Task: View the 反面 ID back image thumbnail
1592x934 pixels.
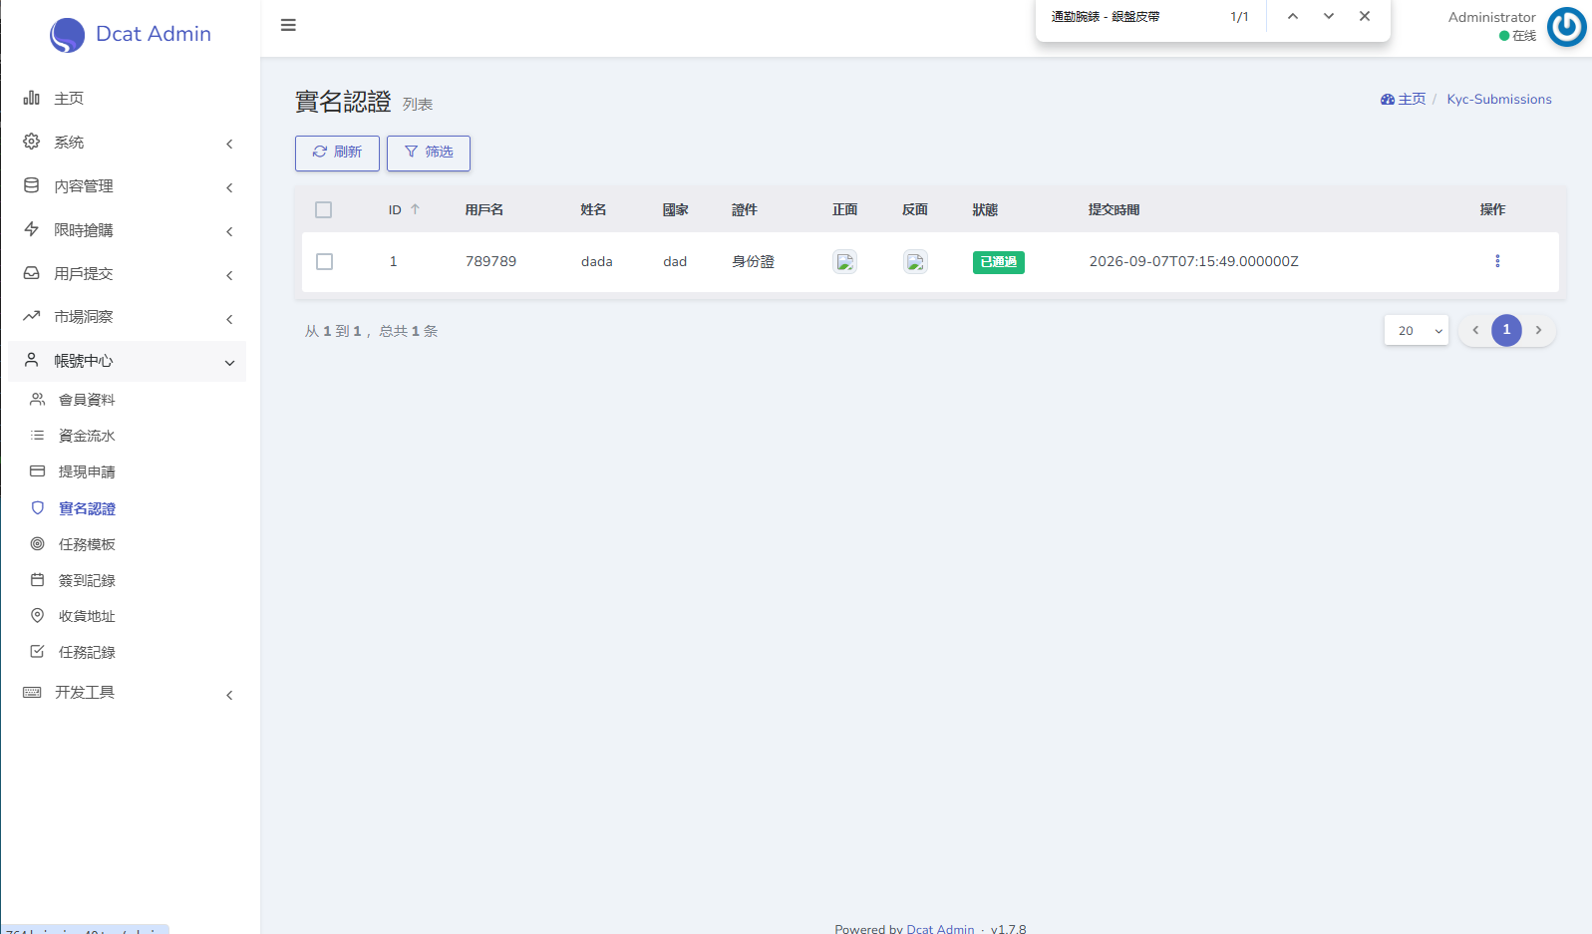Action: pyautogui.click(x=915, y=261)
